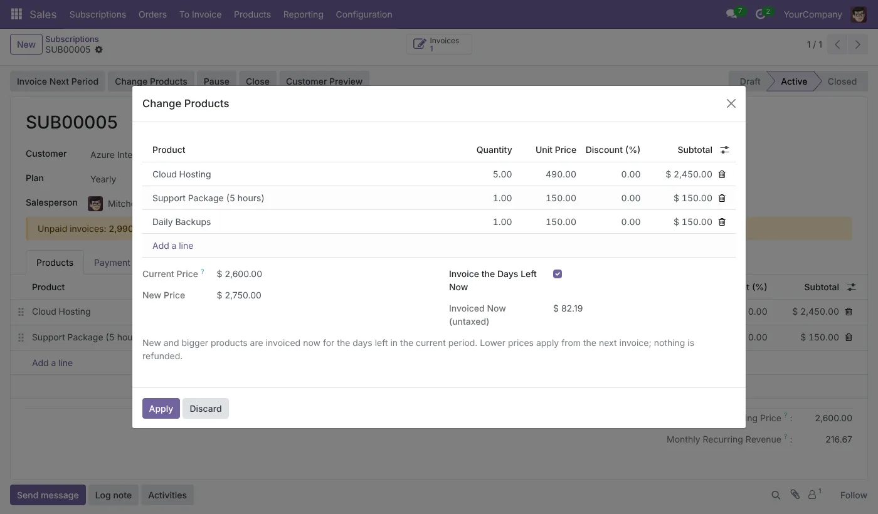Screen dimensions: 878x514
Task: Click drag handle of background Cloud Hosting row
Action: pyautogui.click(x=21, y=312)
